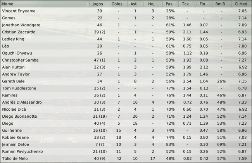This screenshot has width=252, height=163.
Task: Open Jonathan Woodgate's player name
Action: (22, 25)
